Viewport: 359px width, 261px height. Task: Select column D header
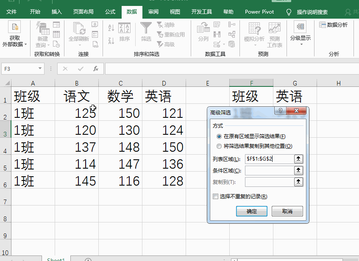click(x=164, y=83)
